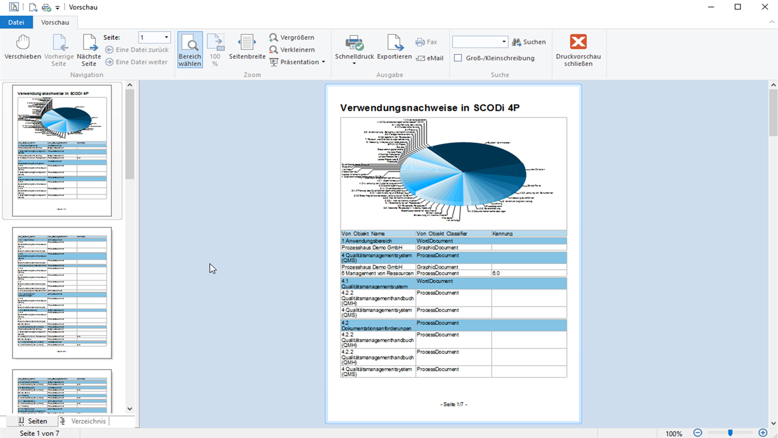Viewport: 778px width, 438px height.
Task: Adjust the zoom slider handle
Action: click(730, 433)
